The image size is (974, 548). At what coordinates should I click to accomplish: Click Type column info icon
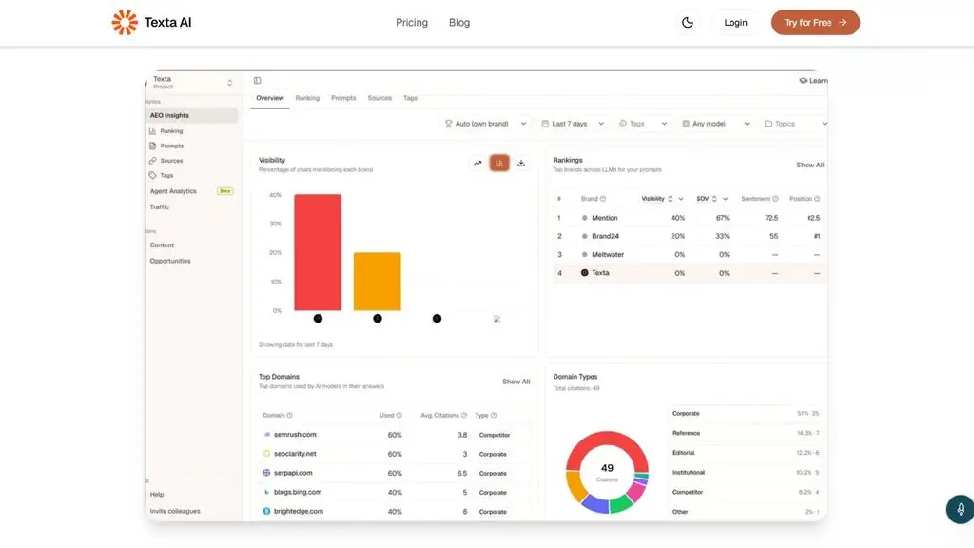(x=494, y=415)
